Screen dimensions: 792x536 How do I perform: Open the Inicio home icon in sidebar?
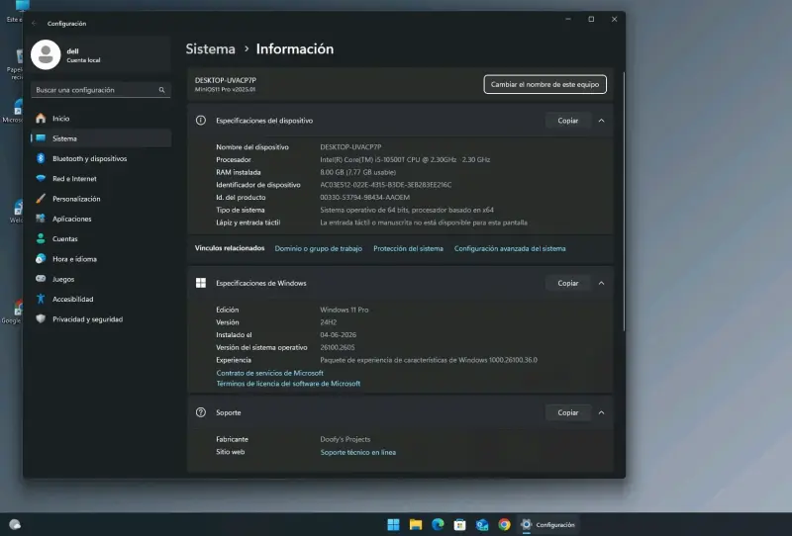[41, 118]
